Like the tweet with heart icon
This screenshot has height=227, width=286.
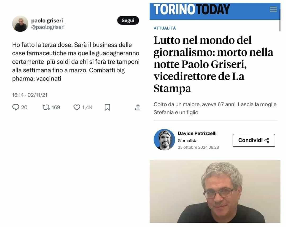pyautogui.click(x=77, y=107)
